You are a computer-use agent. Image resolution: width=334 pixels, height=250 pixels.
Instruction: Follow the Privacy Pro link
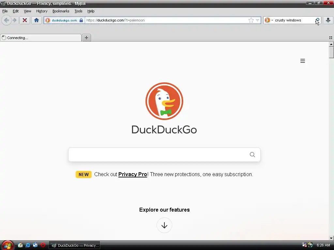(x=133, y=174)
